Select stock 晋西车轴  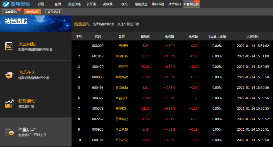[122, 87]
